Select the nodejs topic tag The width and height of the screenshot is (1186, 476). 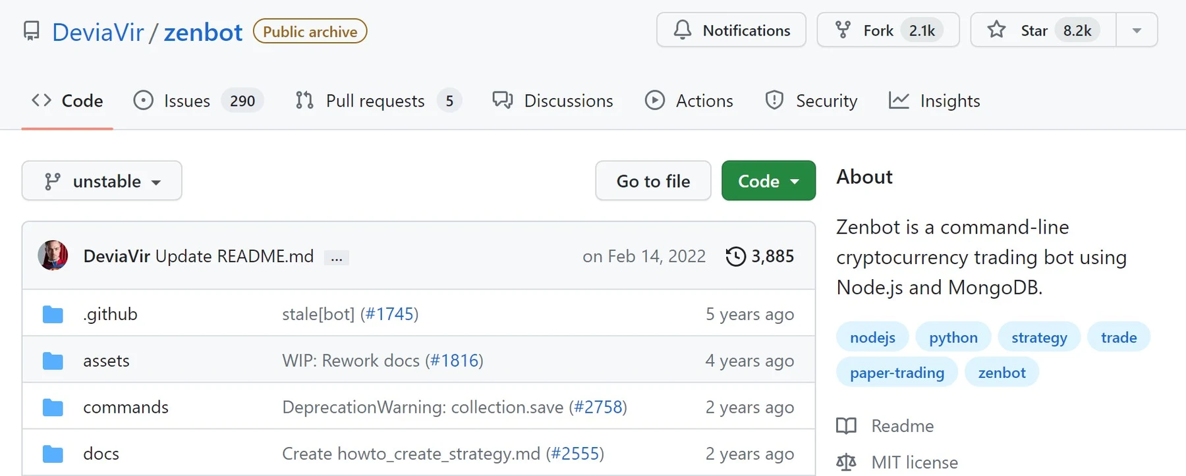tap(872, 337)
